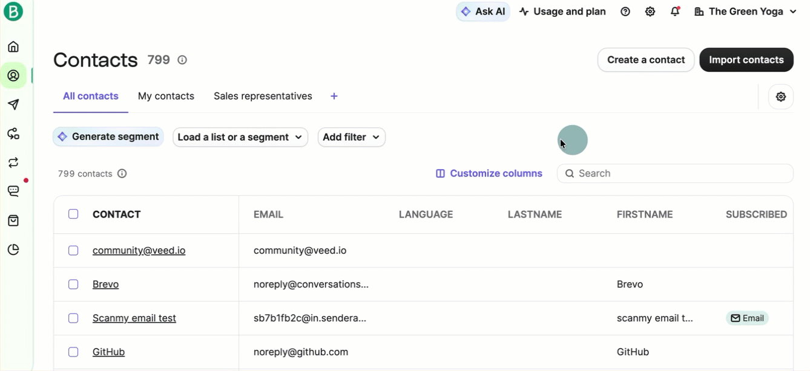Screen dimensions: 810x371
Task: Open the Scanmy email test contact
Action: tap(134, 318)
